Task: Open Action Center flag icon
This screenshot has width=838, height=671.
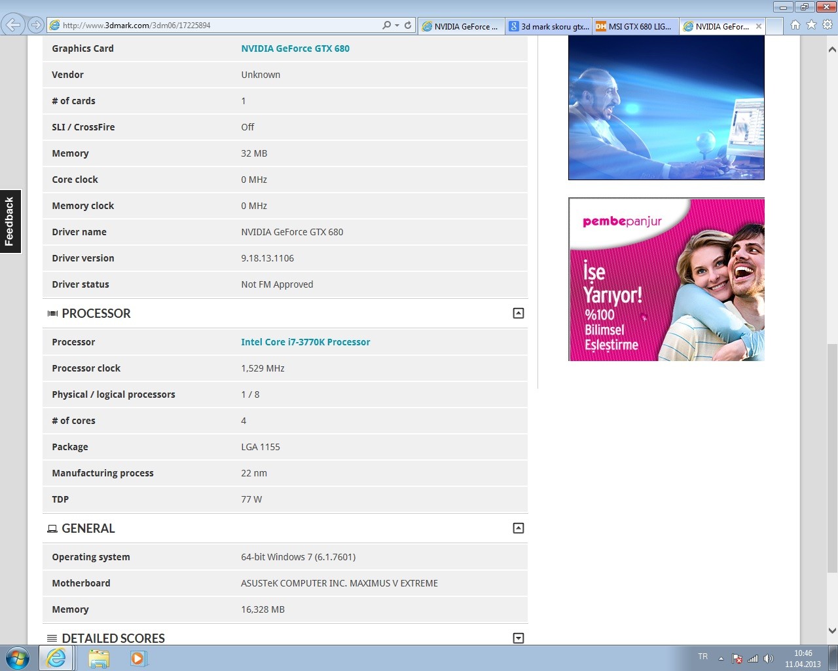Action: pos(737,659)
